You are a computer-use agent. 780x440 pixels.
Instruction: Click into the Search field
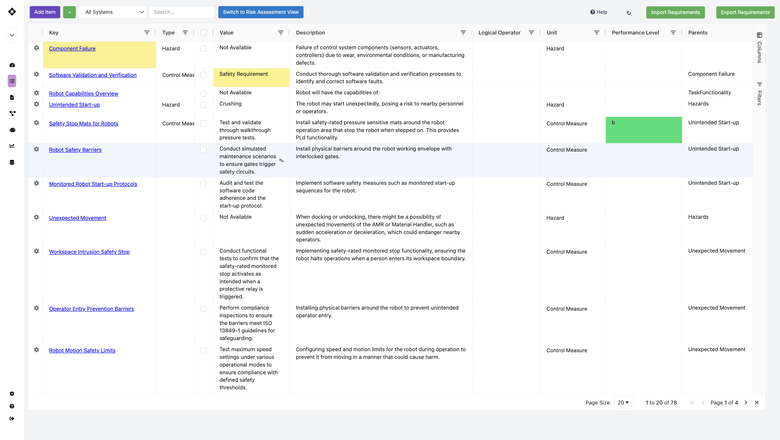[182, 12]
